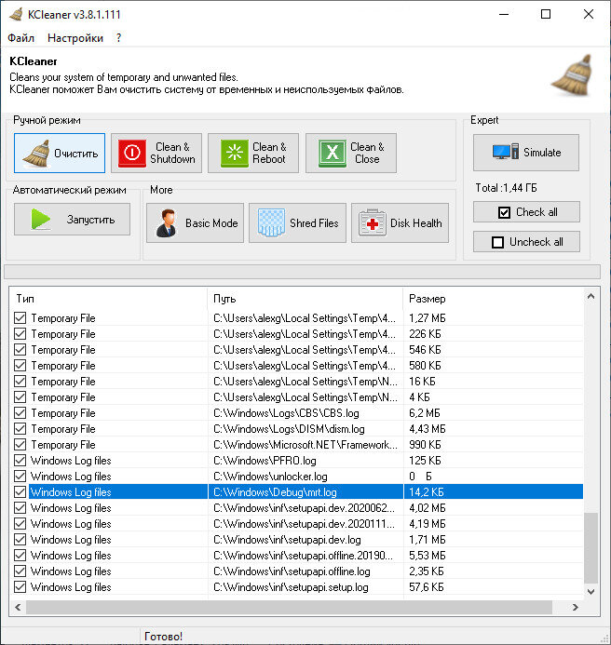Click the 990 КБ size cell
Viewport: 611px width, 645px height.
425,445
